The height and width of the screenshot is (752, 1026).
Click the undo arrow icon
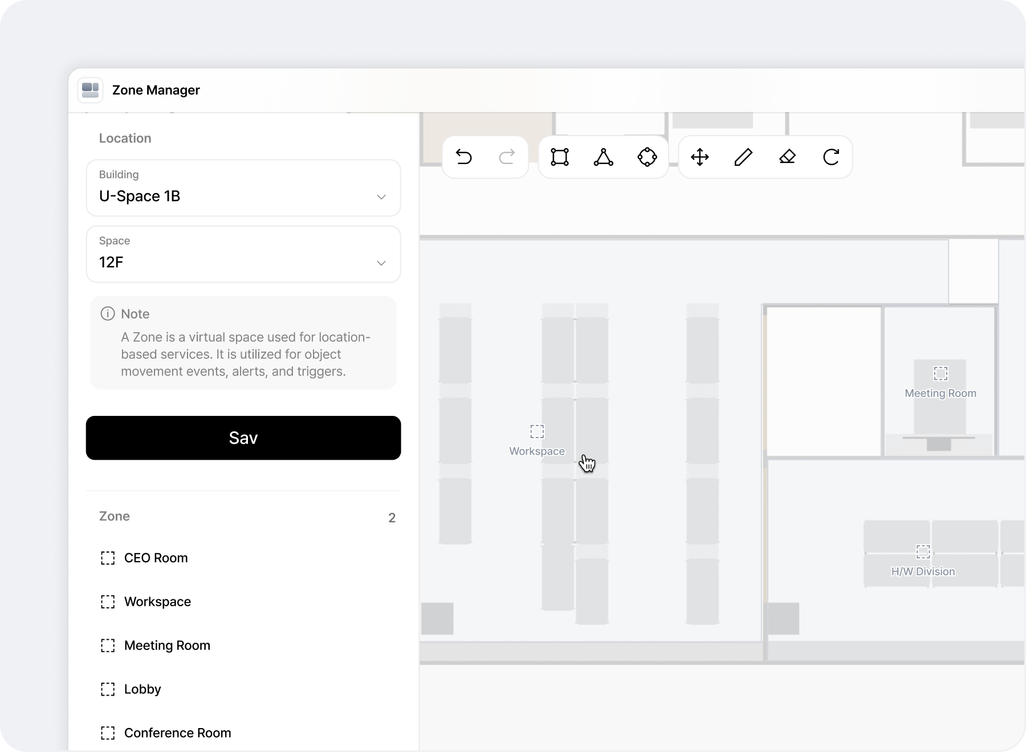coord(464,157)
